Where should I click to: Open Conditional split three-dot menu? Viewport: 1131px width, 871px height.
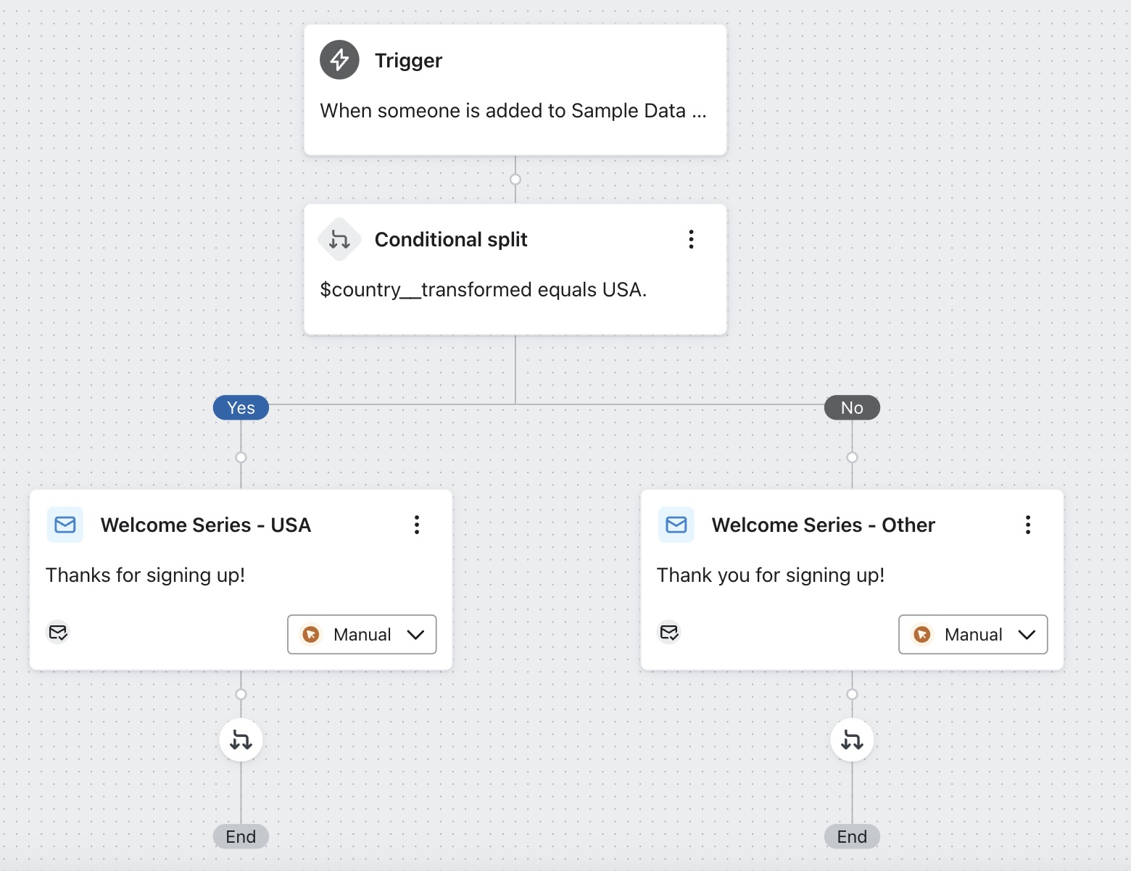click(691, 239)
